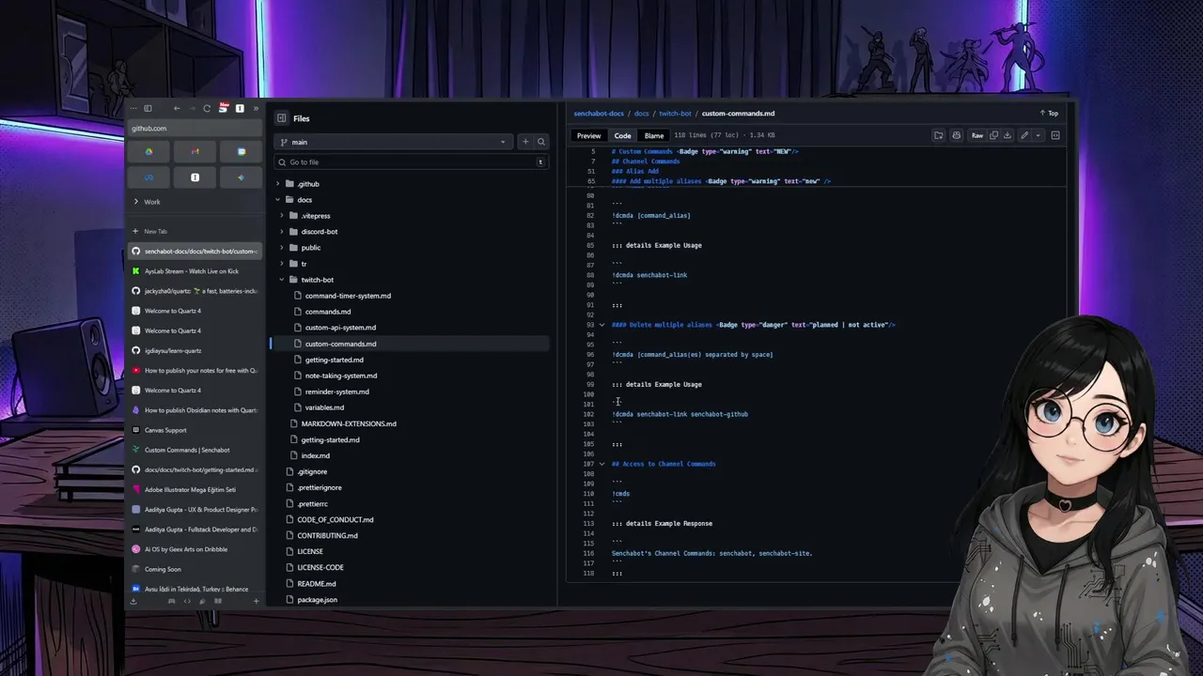The width and height of the screenshot is (1203, 676).
Task: Click the github.com address bar
Action: 194,129
